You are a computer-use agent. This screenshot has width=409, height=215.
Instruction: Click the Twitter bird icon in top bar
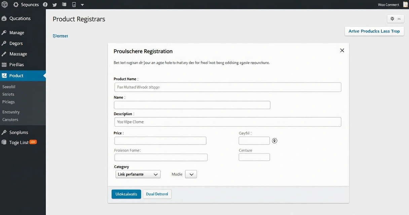point(54,5)
